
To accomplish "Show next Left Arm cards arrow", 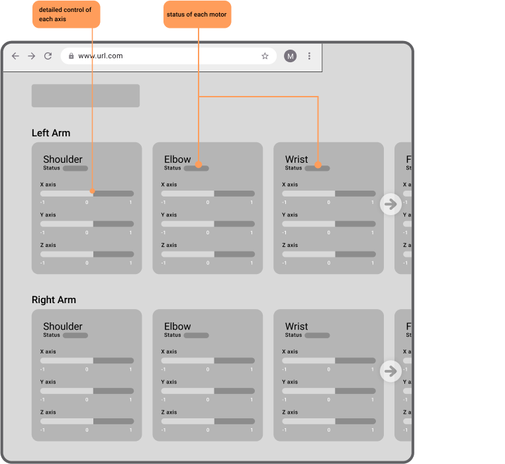I will (x=390, y=204).
